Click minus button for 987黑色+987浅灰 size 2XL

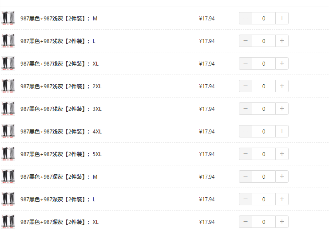tap(246, 86)
